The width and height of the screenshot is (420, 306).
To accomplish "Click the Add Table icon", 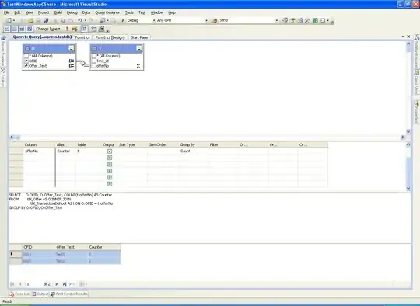I will click(94, 29).
